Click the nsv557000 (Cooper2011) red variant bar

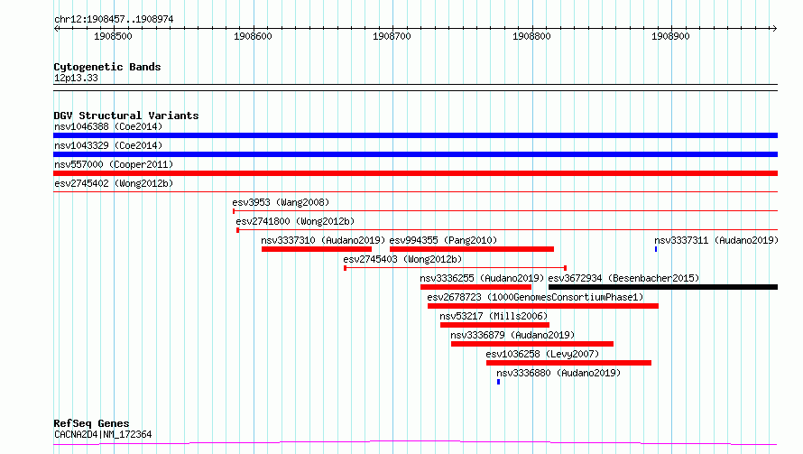(x=415, y=173)
